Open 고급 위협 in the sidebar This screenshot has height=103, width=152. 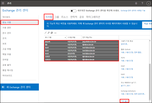click(x=7, y=49)
